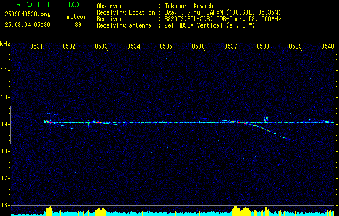The image size is (339, 216).
Task: Click the 0537 time marker
Action: (x=231, y=46)
